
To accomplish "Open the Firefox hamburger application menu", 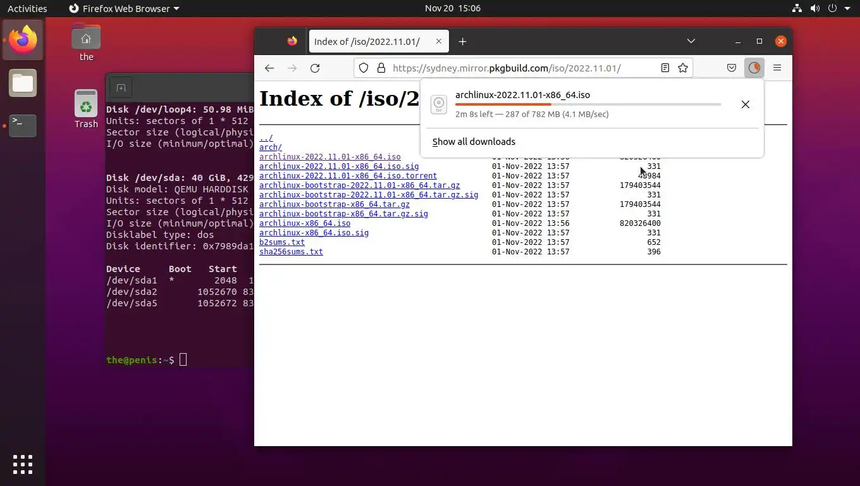I will [777, 68].
